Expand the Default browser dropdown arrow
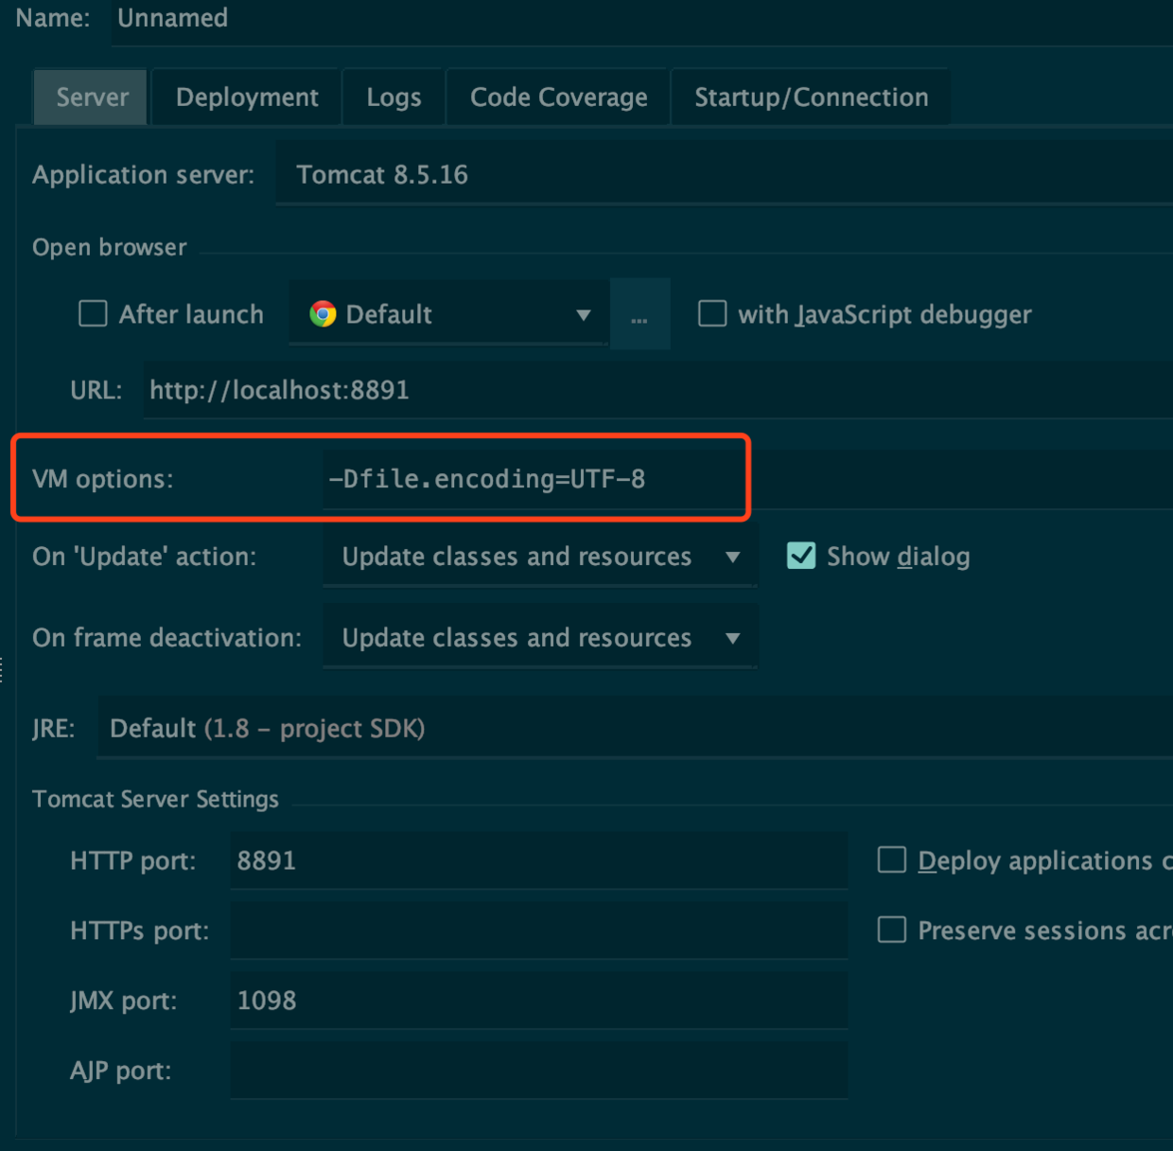Image resolution: width=1173 pixels, height=1151 pixels. 584,314
